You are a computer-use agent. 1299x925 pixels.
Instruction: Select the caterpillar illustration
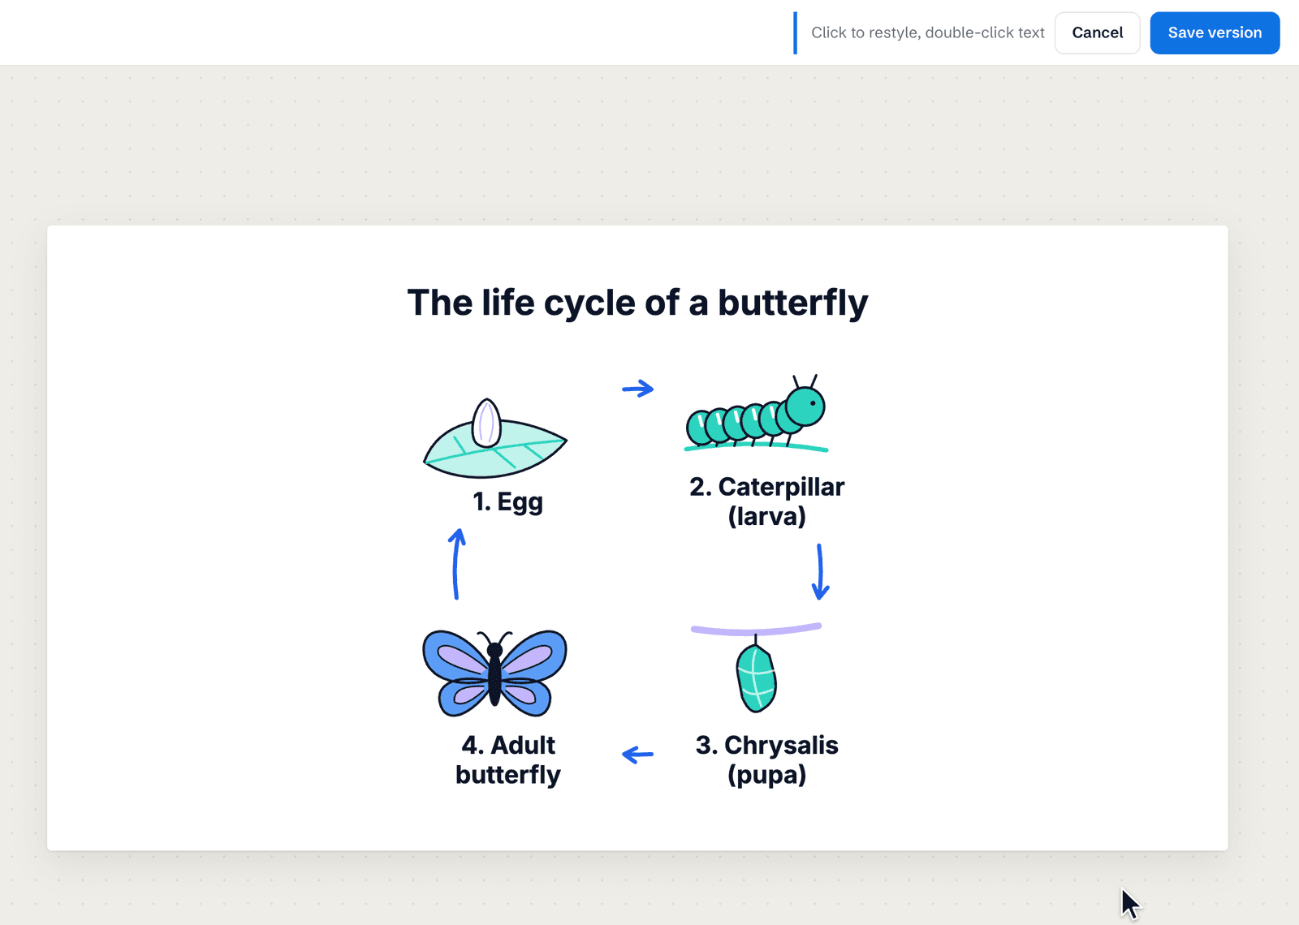756,413
